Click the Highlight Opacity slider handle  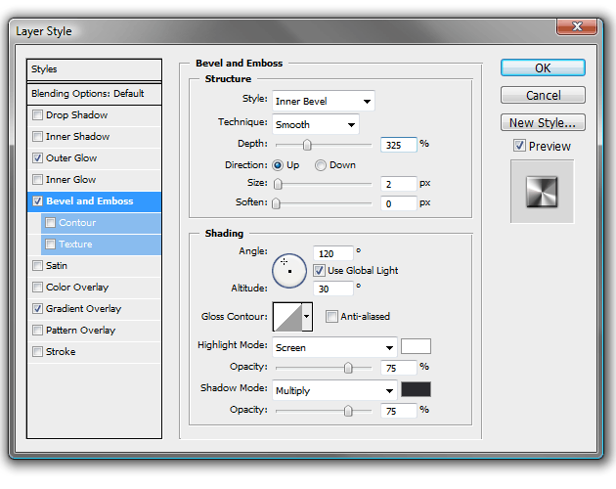348,368
